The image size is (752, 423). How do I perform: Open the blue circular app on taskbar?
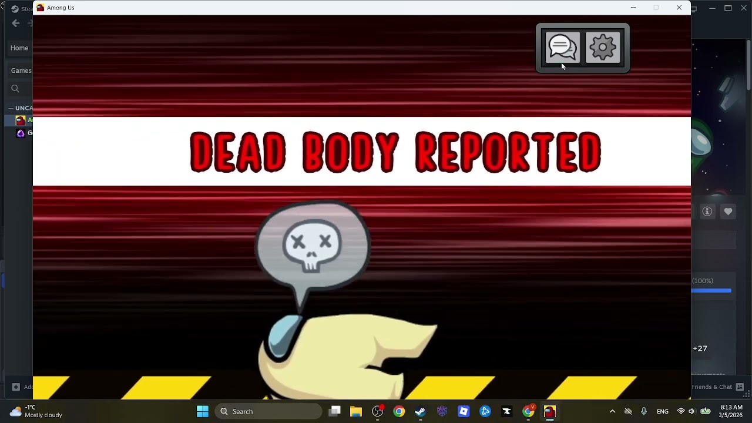tap(485, 411)
